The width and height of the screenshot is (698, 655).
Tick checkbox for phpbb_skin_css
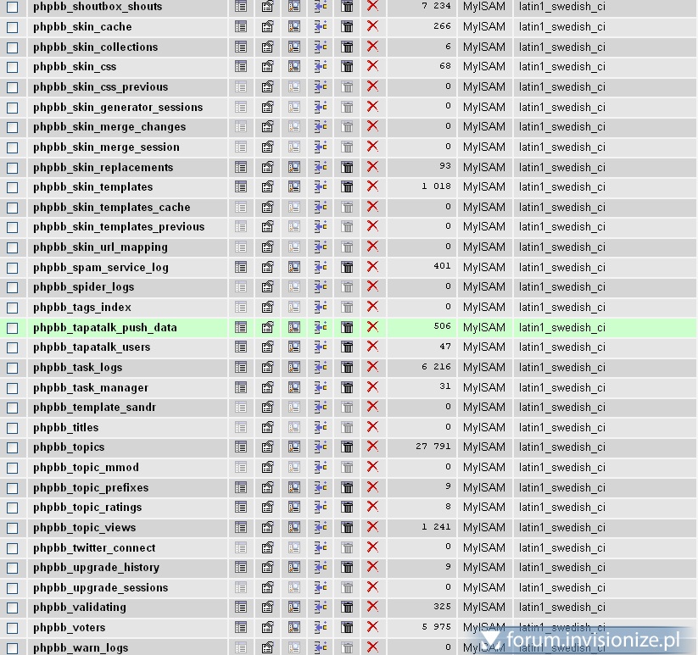tap(13, 67)
